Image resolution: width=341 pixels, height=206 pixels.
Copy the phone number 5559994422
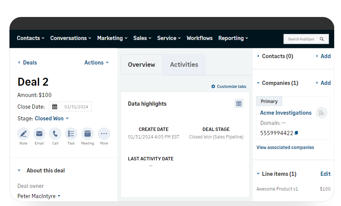[x=296, y=133]
